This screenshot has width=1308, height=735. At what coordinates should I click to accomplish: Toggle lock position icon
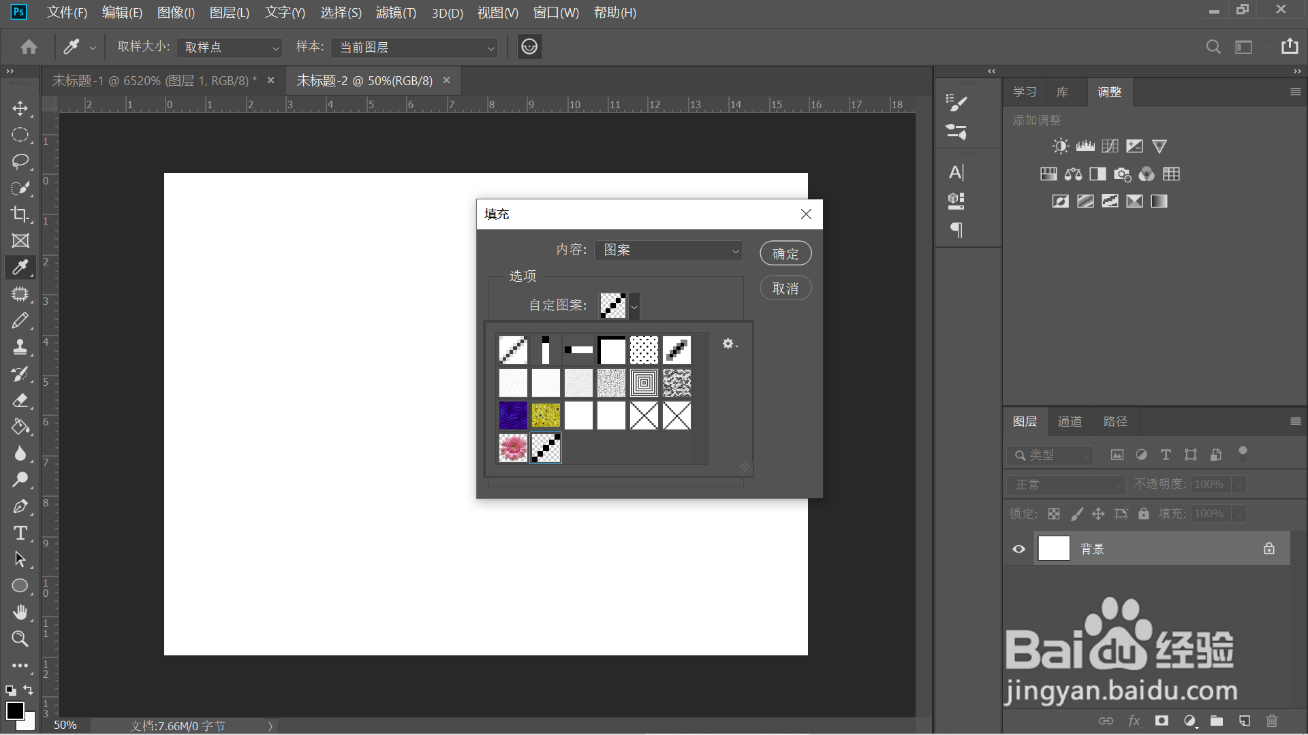pos(1098,514)
